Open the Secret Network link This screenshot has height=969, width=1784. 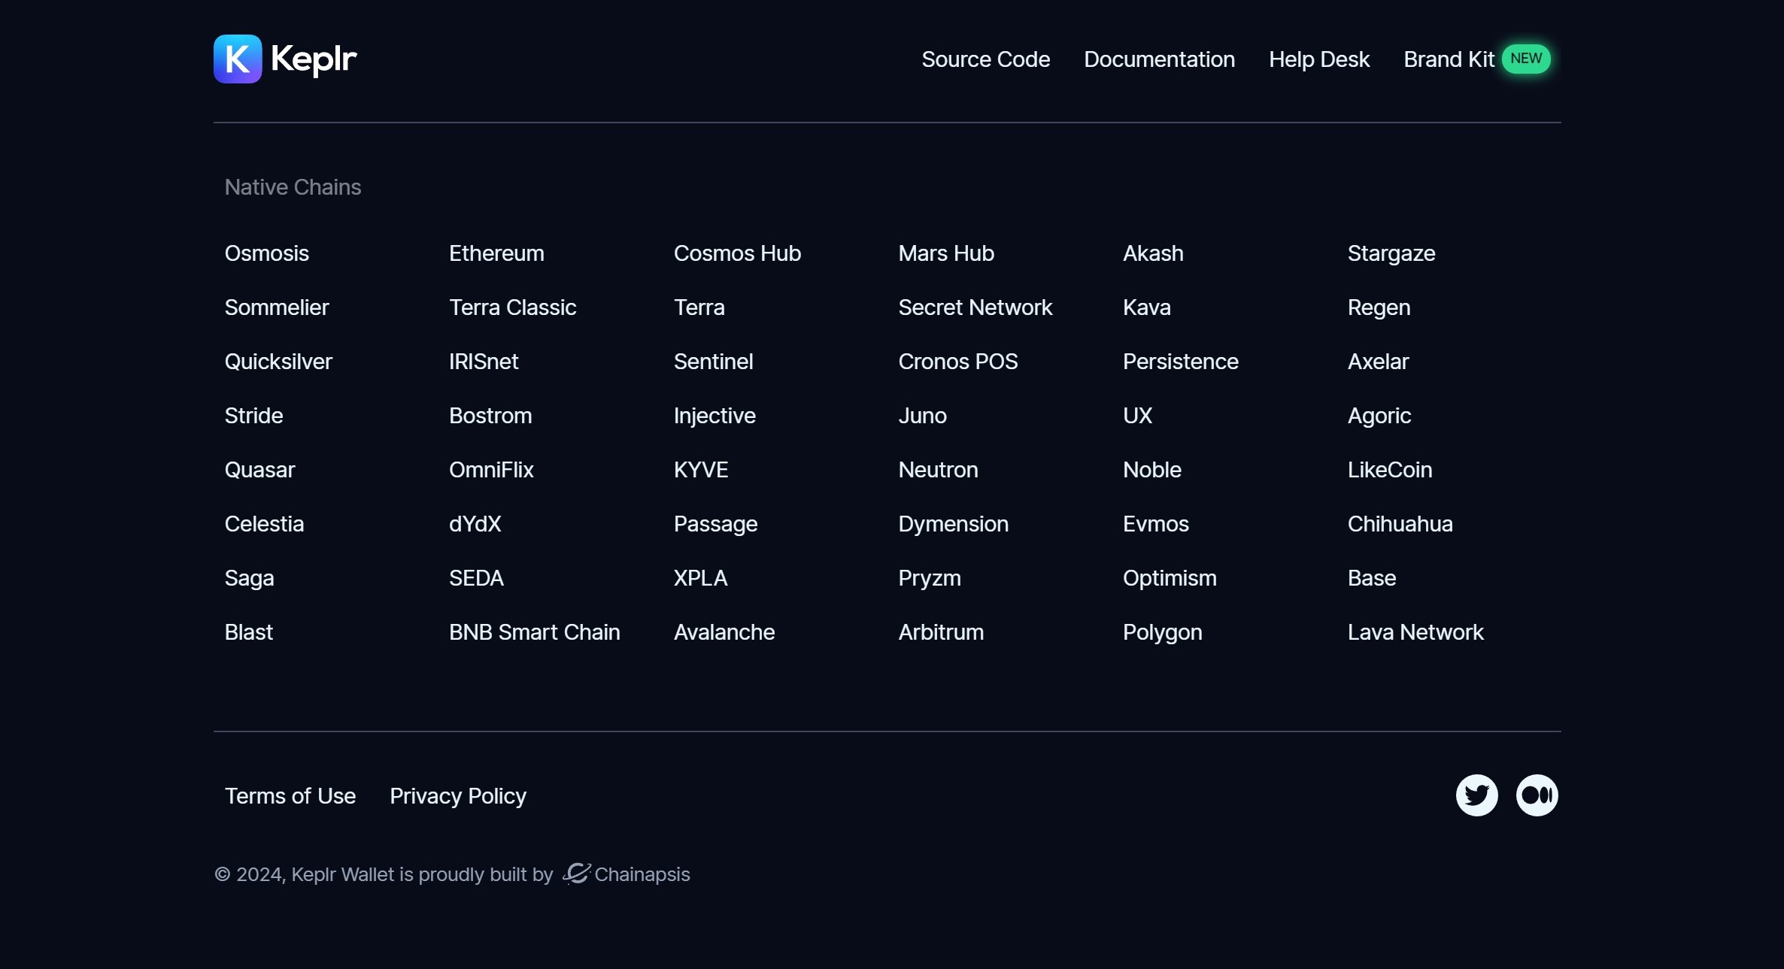(x=975, y=307)
